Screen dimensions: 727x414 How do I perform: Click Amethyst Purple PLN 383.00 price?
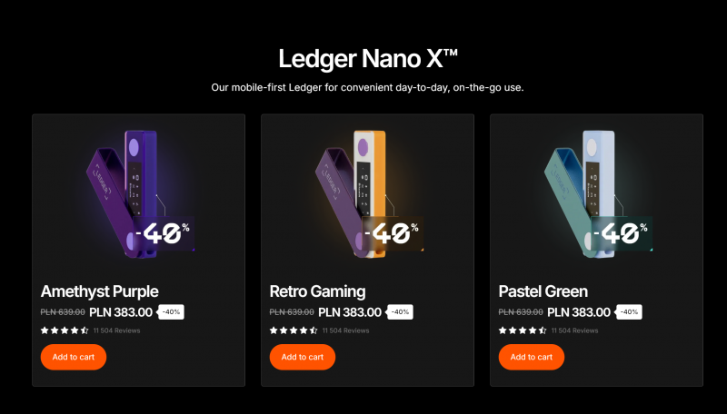(x=123, y=311)
